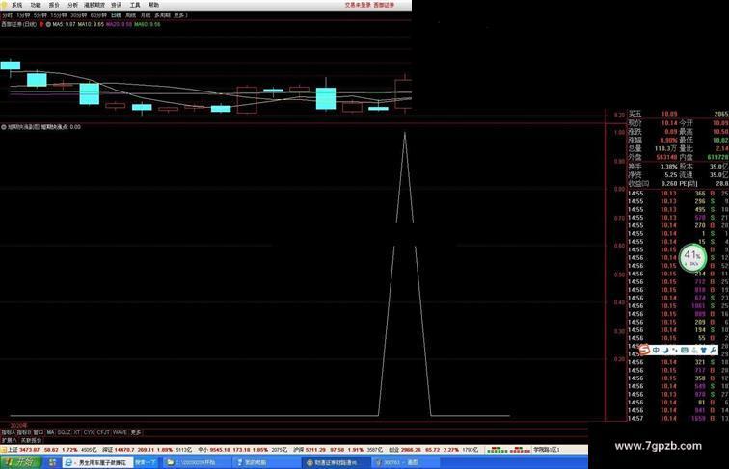Screen dimensions: 729x469
Task: Switch to the 画图 Paint taskbar item
Action: tap(405, 462)
